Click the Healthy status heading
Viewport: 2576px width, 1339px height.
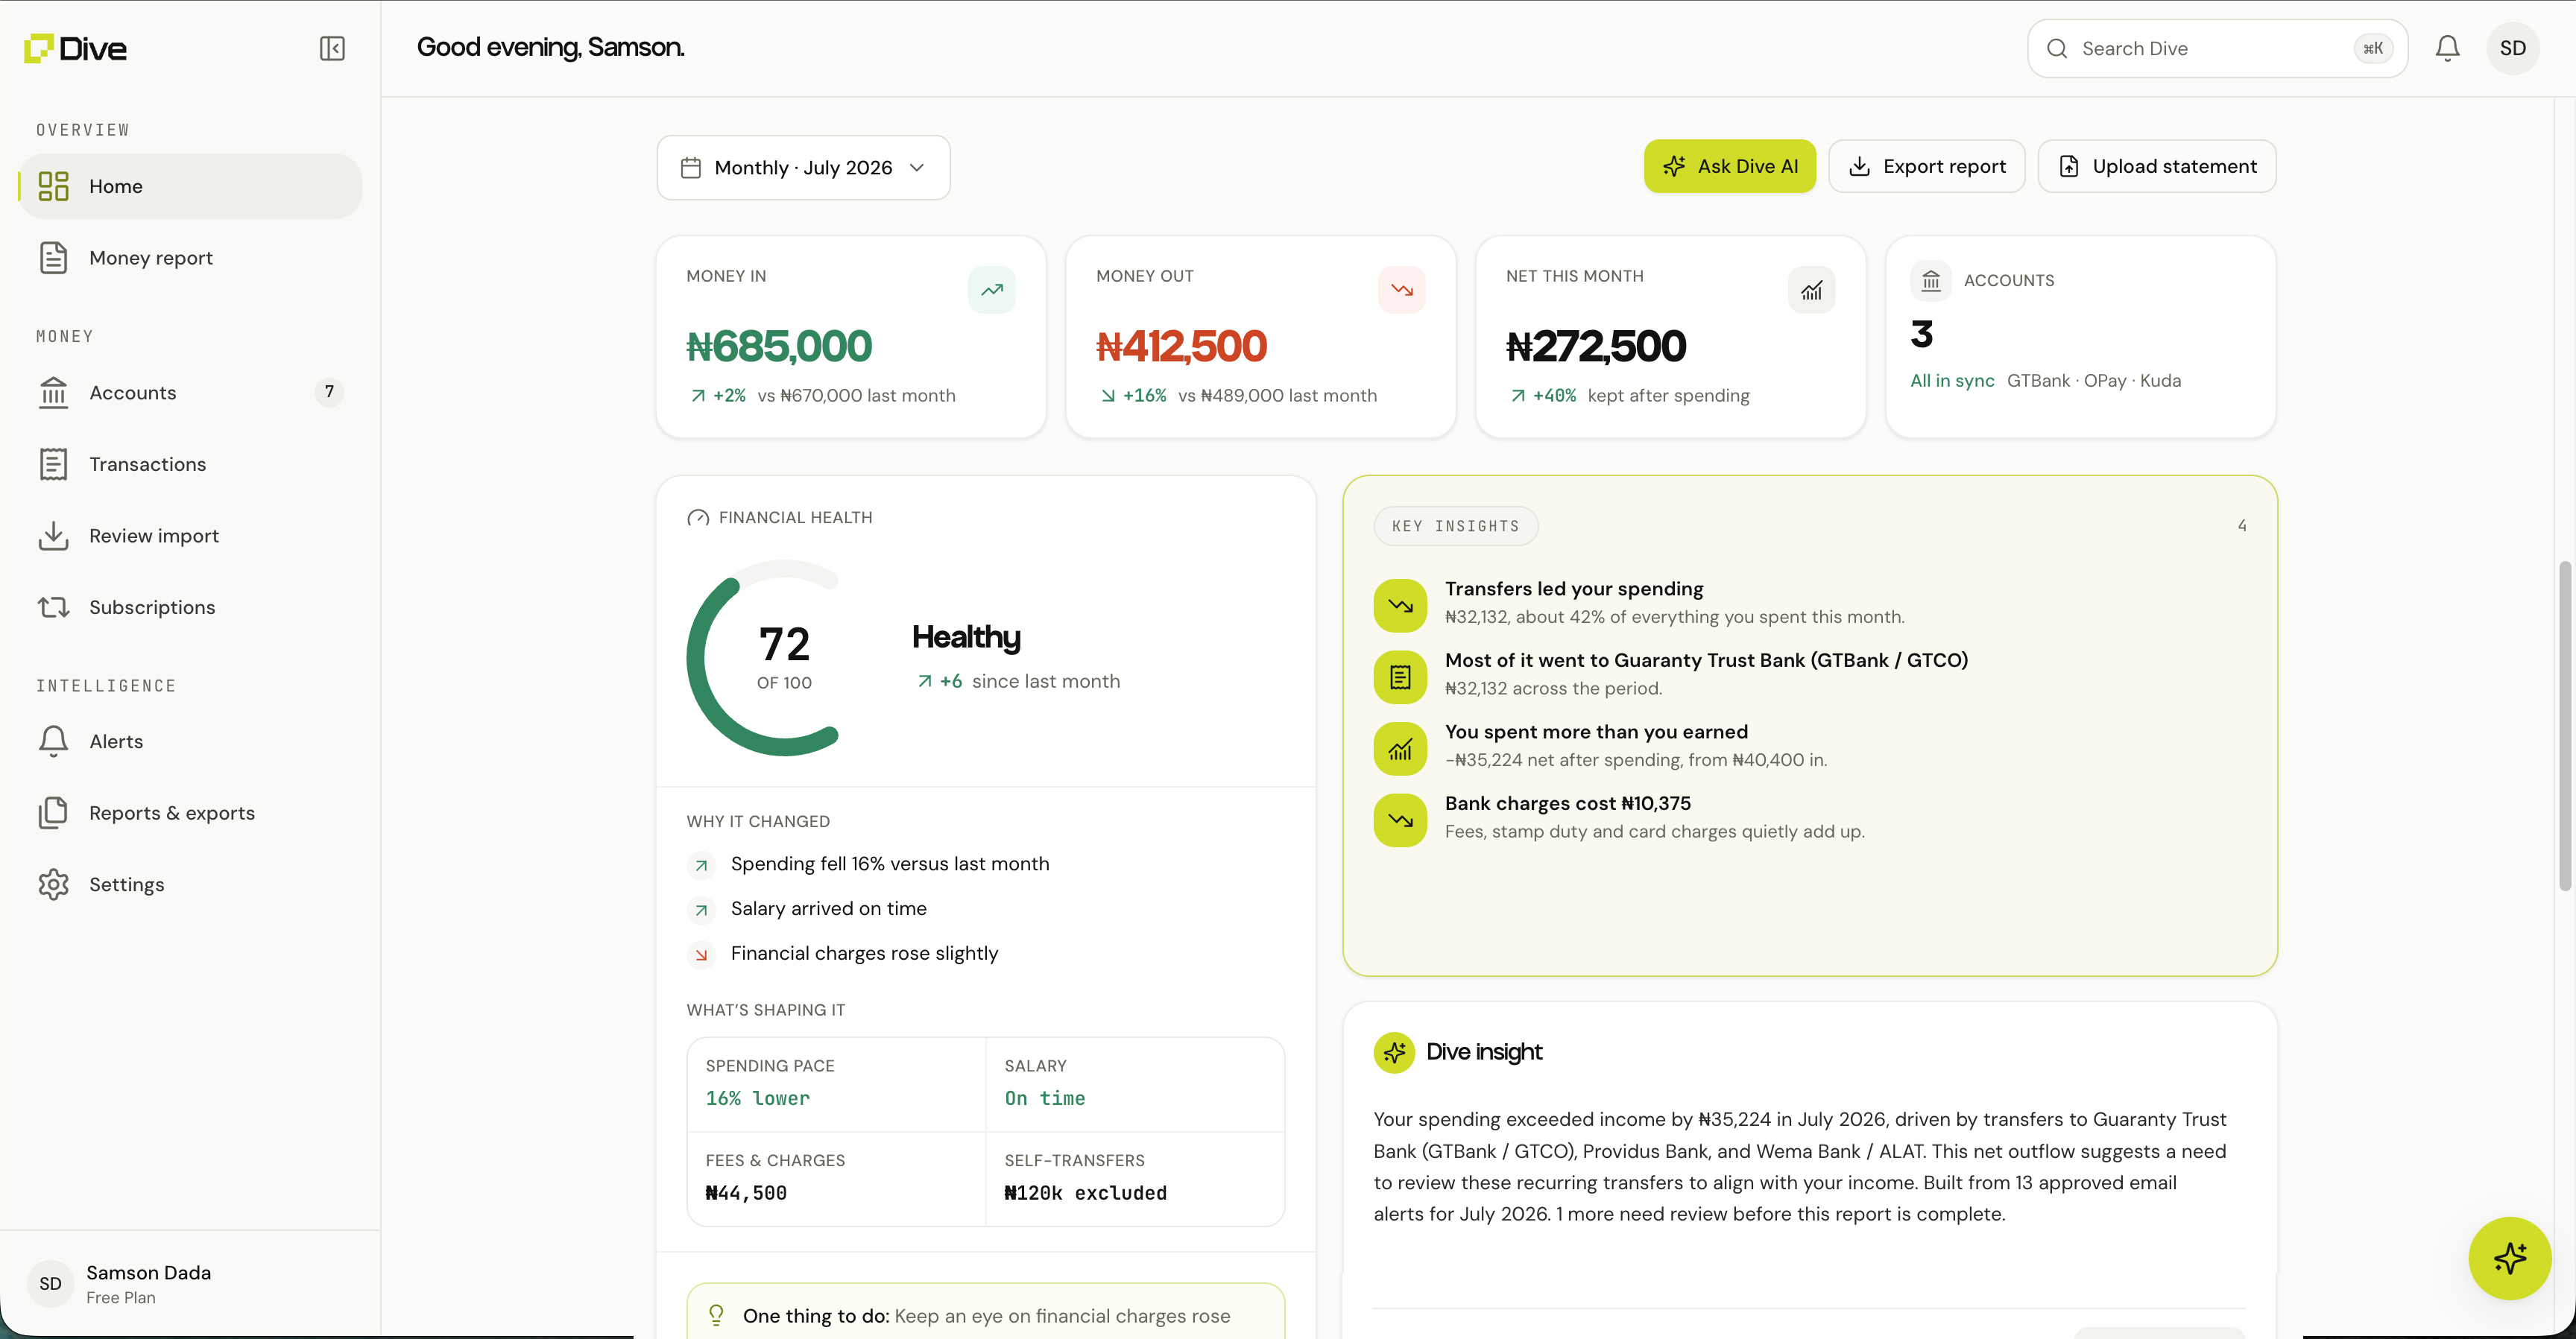click(966, 637)
